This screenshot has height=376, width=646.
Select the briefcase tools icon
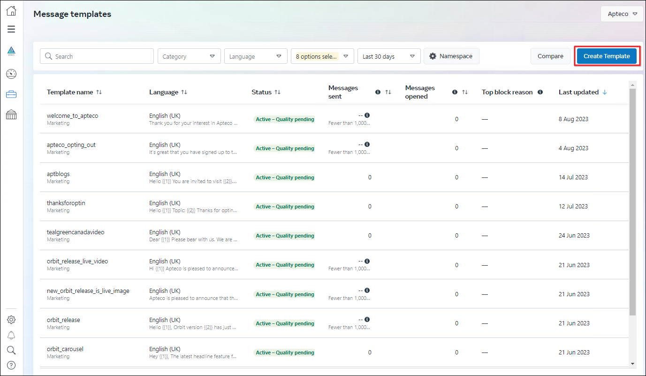tap(11, 94)
